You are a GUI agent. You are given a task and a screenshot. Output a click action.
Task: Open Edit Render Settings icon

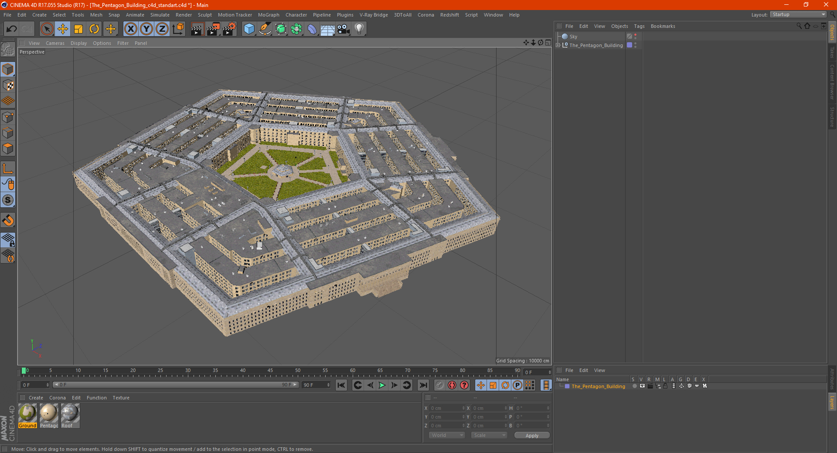coord(229,29)
